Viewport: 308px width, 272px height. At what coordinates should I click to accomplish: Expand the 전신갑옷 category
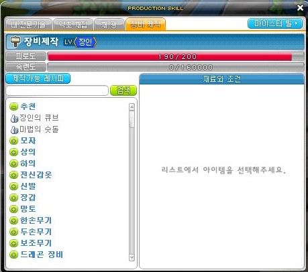pyautogui.click(x=13, y=175)
